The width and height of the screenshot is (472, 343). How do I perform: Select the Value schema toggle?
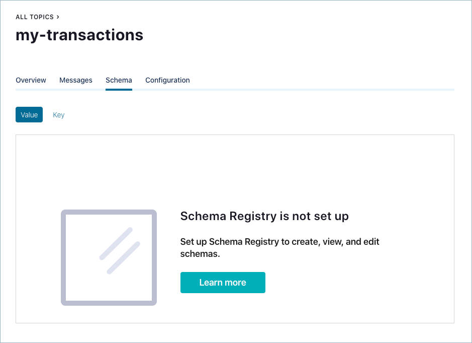(29, 115)
